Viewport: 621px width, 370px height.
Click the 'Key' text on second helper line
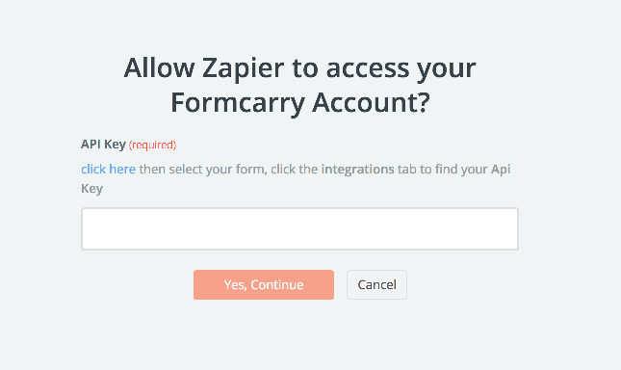click(x=91, y=189)
